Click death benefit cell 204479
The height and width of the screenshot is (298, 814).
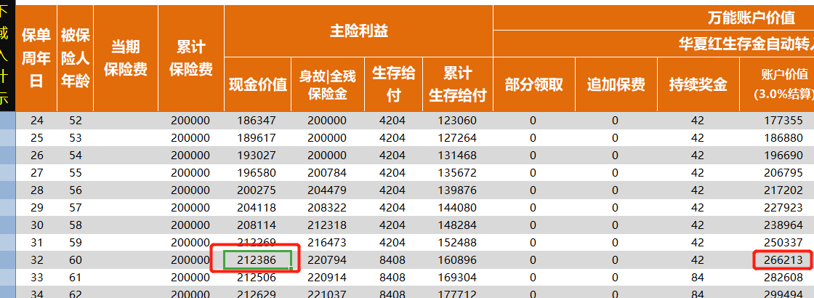click(327, 190)
